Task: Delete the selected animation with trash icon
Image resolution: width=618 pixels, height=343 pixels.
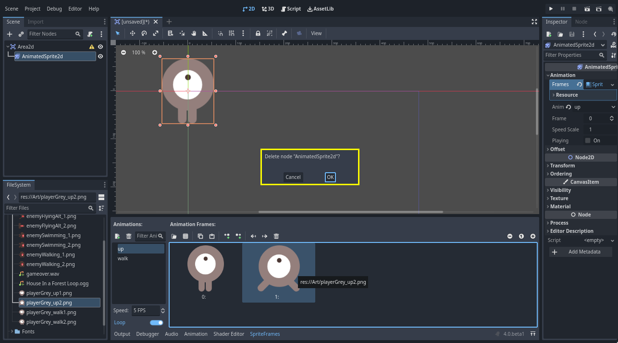Action: click(129, 236)
